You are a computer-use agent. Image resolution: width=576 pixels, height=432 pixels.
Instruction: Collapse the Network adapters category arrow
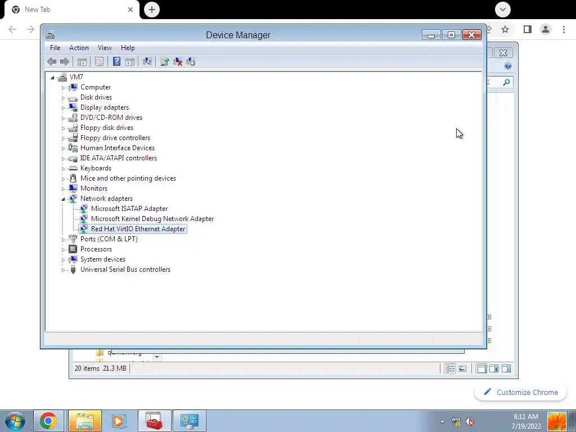pyautogui.click(x=63, y=199)
